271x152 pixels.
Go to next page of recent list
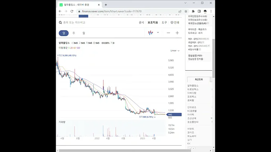[x=193, y=148]
